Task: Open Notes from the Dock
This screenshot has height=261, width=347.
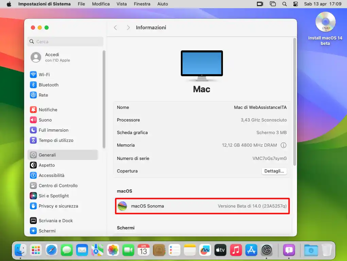Action: [x=190, y=250]
